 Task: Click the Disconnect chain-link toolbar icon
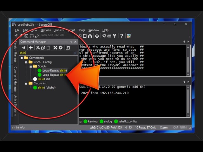tap(37, 36)
